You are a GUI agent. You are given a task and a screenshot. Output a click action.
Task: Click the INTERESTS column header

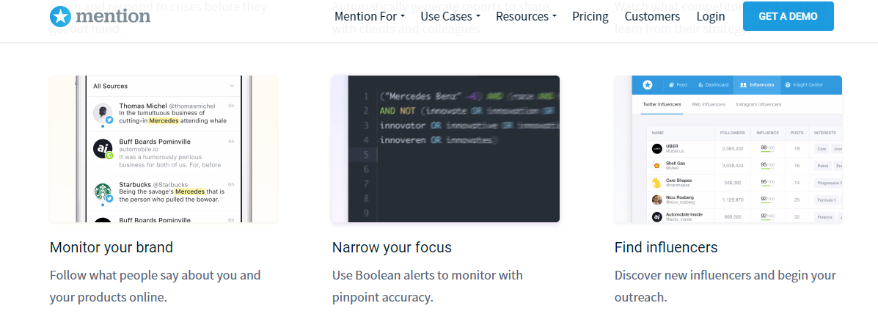pos(824,134)
